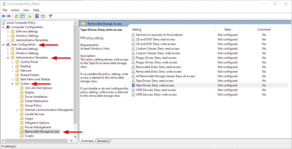Click the Computer Configuration node icon
The height and width of the screenshot is (149, 292).
click(8, 27)
